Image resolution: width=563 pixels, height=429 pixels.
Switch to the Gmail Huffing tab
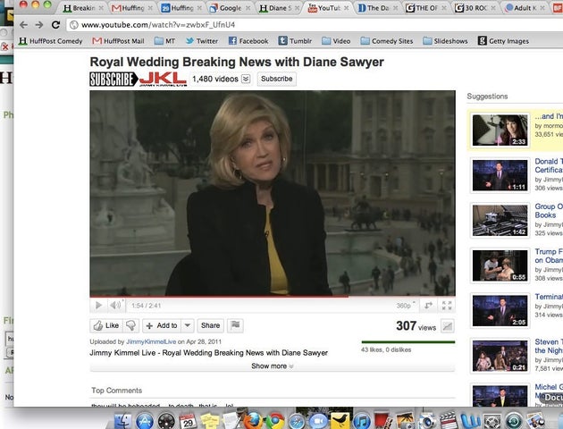131,7
